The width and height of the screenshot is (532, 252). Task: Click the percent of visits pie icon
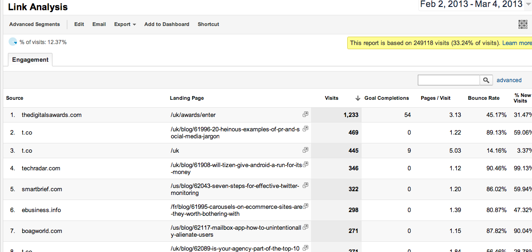[x=13, y=42]
